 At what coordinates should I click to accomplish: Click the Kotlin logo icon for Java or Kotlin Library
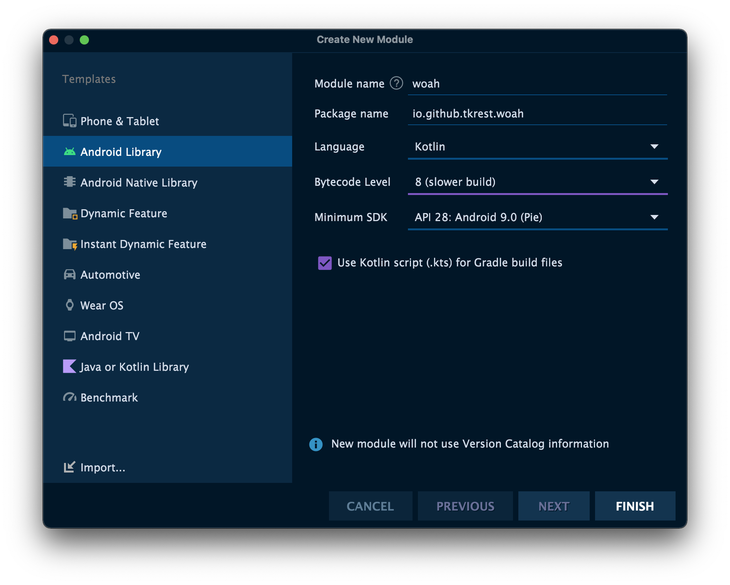point(69,366)
